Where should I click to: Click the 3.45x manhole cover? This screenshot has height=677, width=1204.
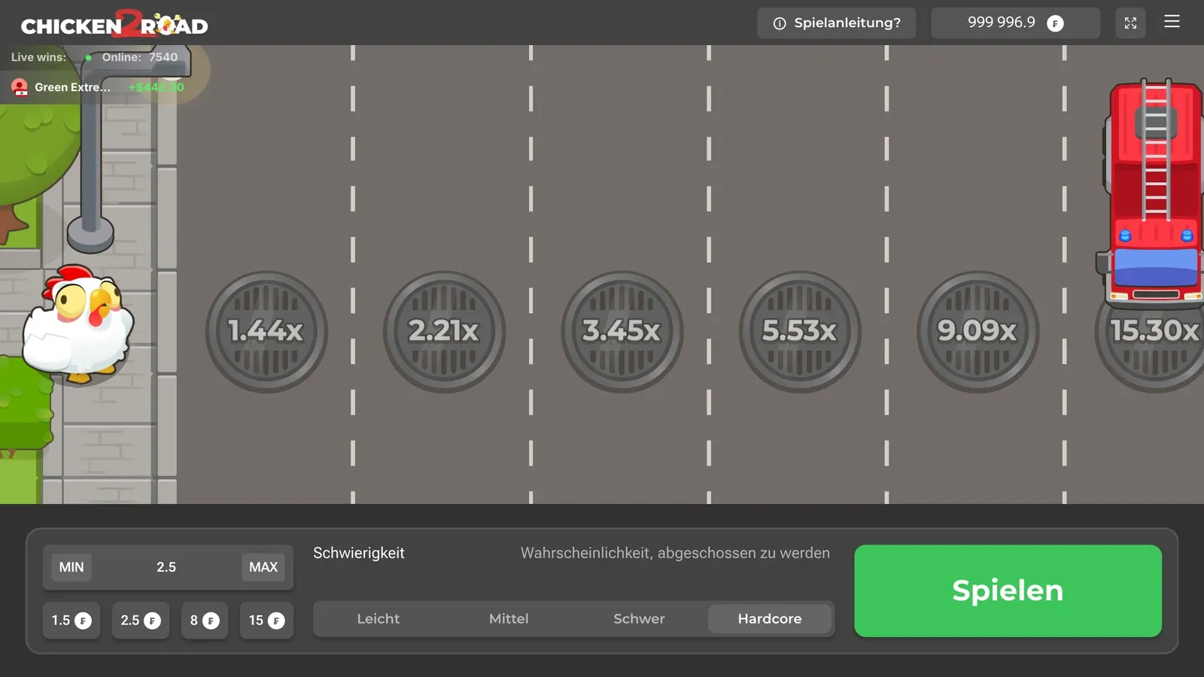coord(622,331)
